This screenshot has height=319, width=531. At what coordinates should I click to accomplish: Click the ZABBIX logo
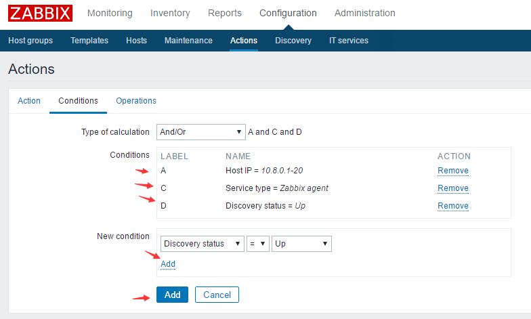point(40,14)
